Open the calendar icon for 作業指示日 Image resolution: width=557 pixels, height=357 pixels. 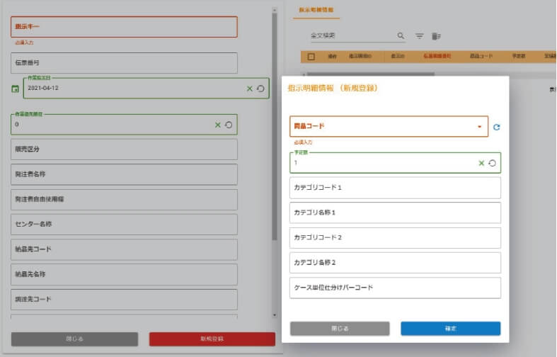pyautogui.click(x=15, y=89)
